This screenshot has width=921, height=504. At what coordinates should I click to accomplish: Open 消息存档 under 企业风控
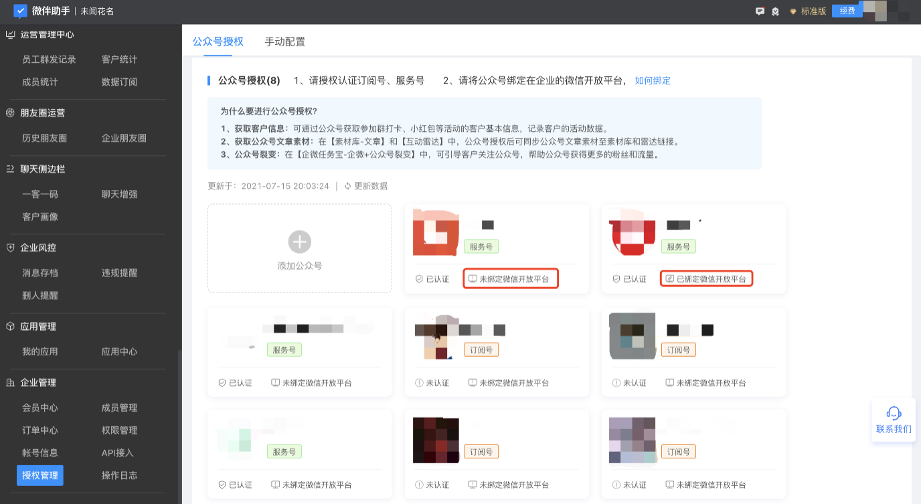(39, 273)
